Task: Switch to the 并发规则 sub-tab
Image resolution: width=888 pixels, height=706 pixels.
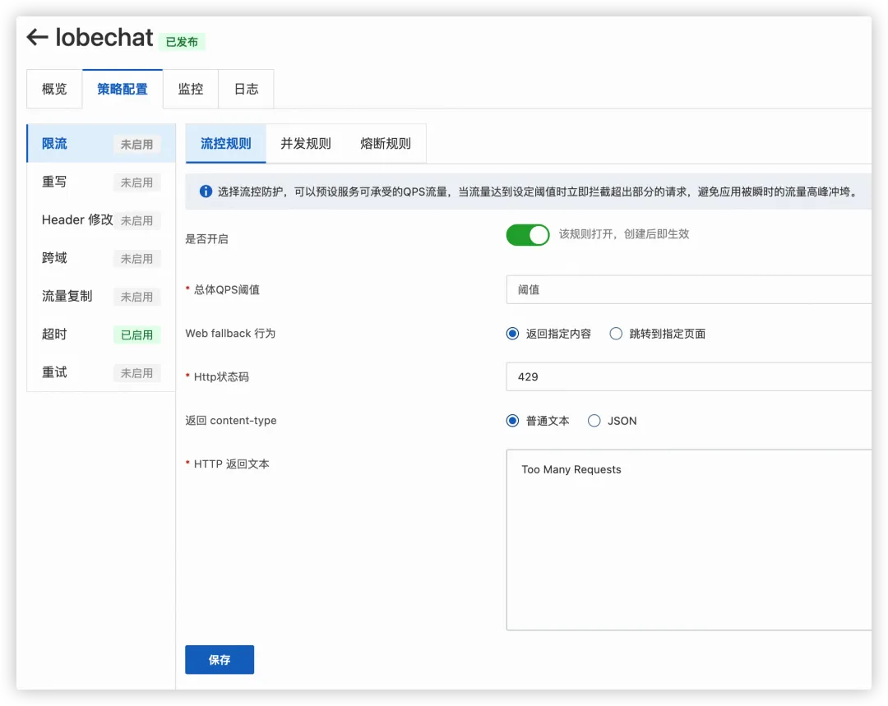Action: pos(306,143)
